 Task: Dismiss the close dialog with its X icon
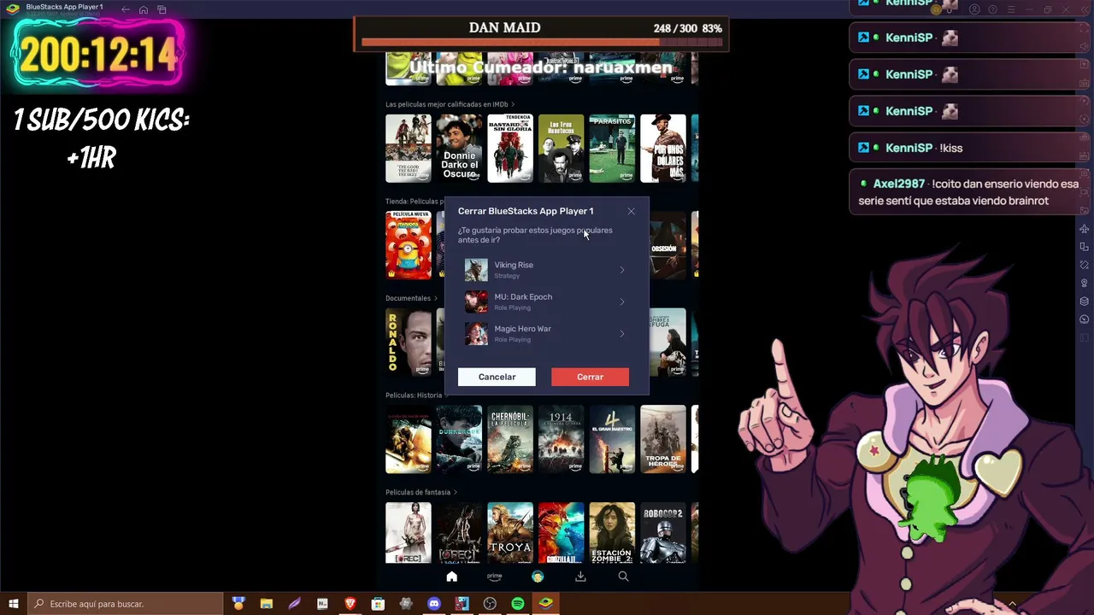631,211
